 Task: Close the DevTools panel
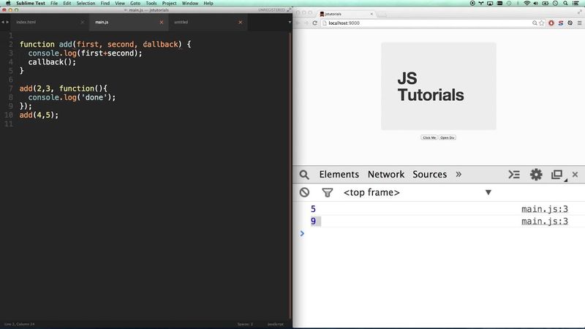coord(575,175)
